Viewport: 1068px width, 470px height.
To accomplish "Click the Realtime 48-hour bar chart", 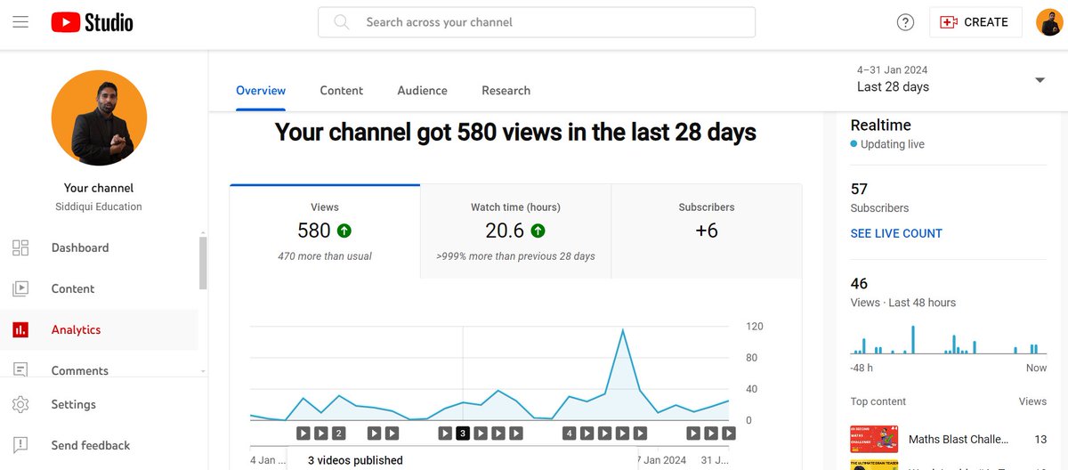I will tap(949, 341).
